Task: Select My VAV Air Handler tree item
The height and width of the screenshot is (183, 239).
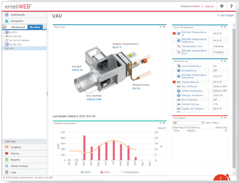Action: tap(19, 40)
